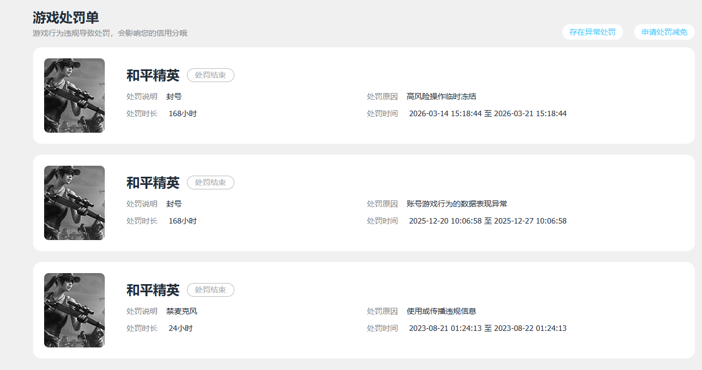Open game thumbnail of 使用或传播违规信息 card
The height and width of the screenshot is (370, 702).
point(74,310)
